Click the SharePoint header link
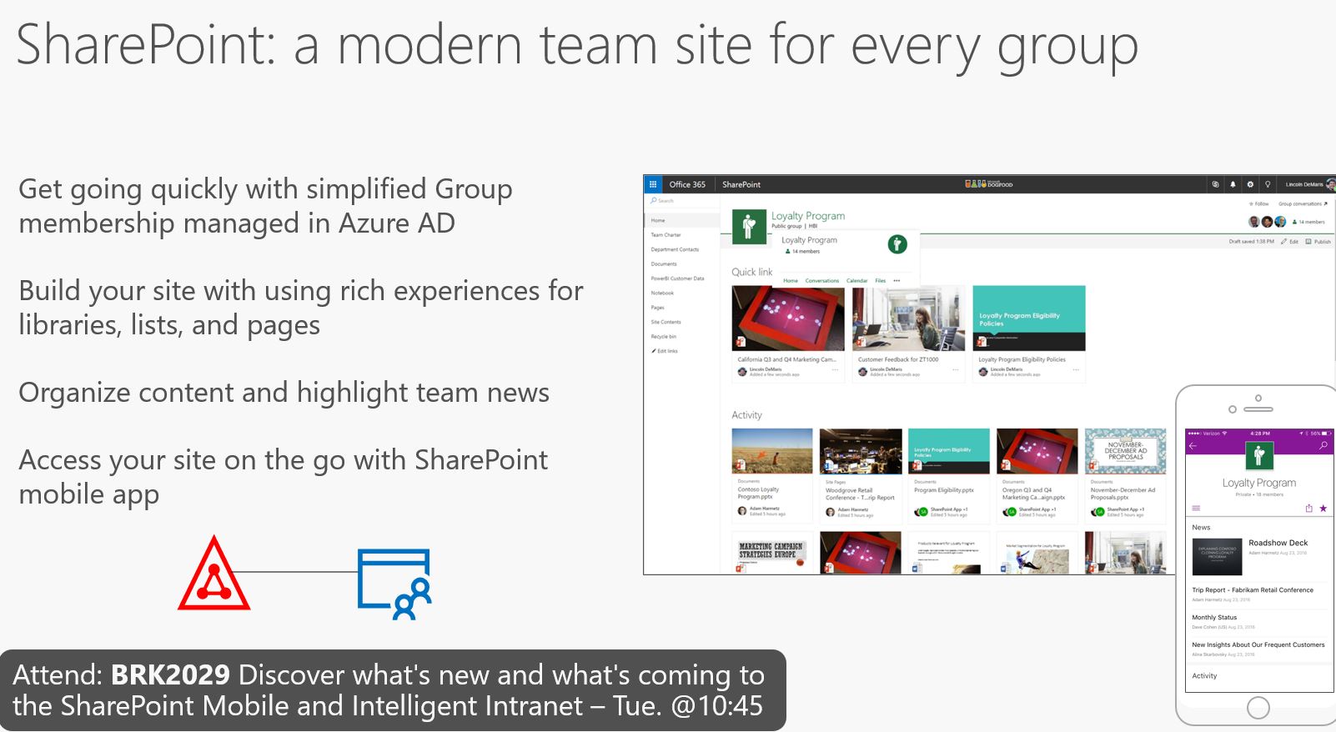Viewport: 1336px width, 732px height. pos(741,184)
